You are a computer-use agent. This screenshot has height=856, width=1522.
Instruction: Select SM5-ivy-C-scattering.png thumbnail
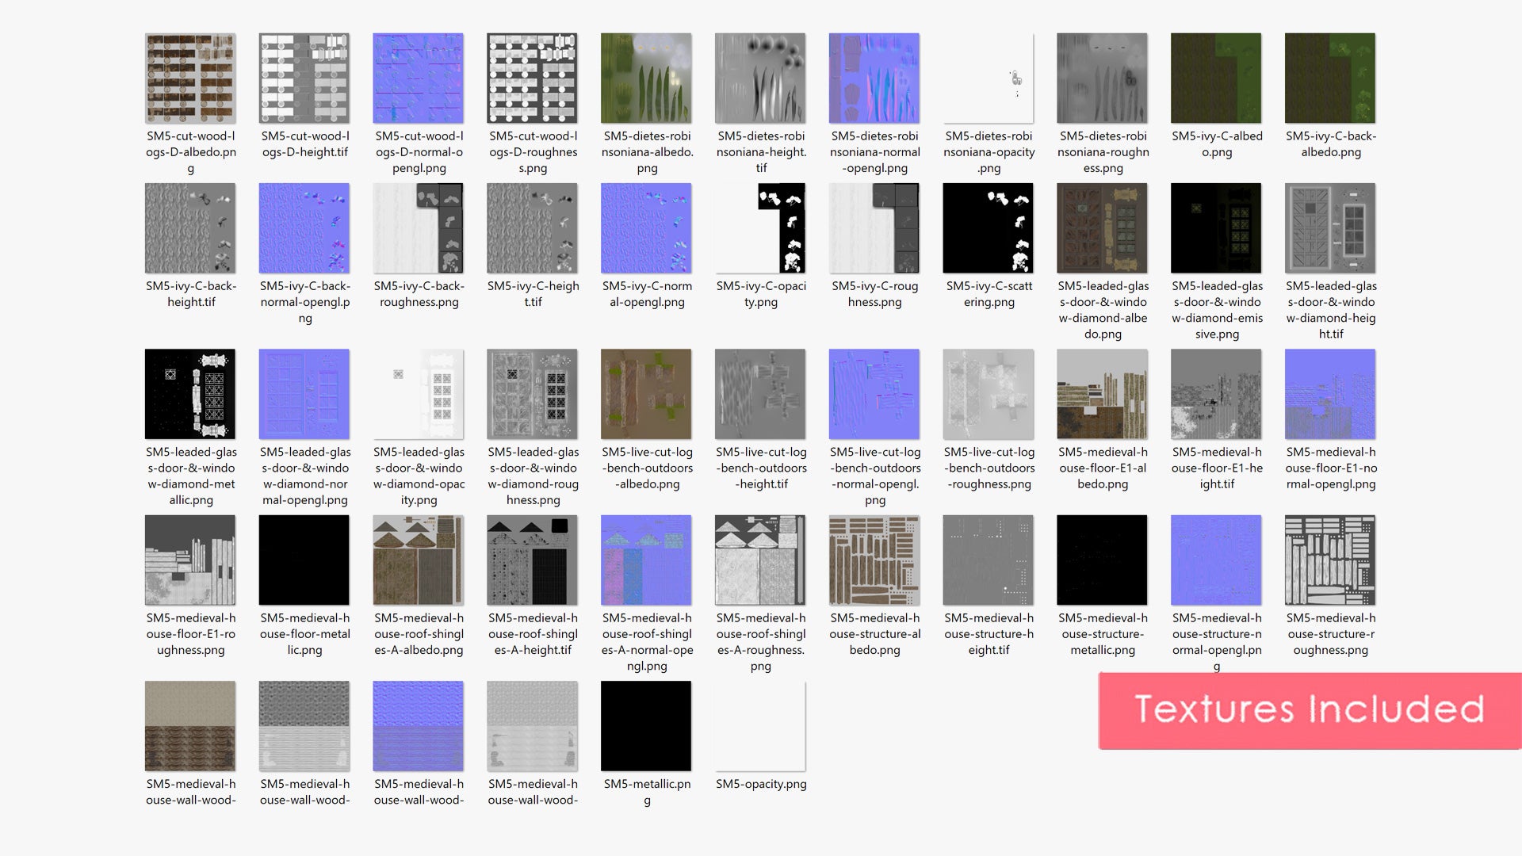(x=989, y=228)
